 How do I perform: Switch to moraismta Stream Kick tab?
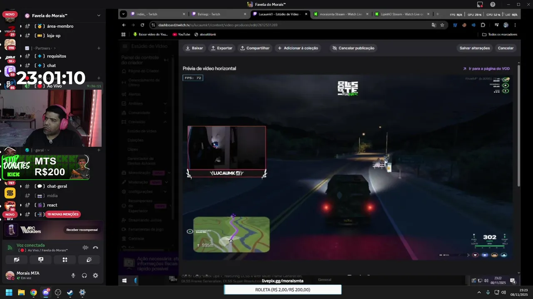pyautogui.click(x=341, y=14)
